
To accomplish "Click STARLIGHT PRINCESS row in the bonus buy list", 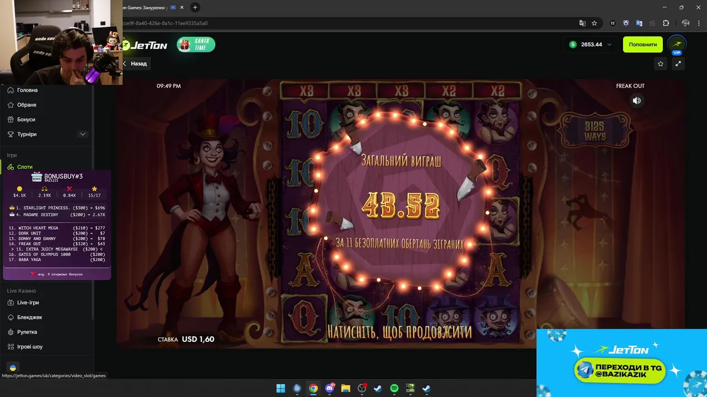I will tap(57, 208).
